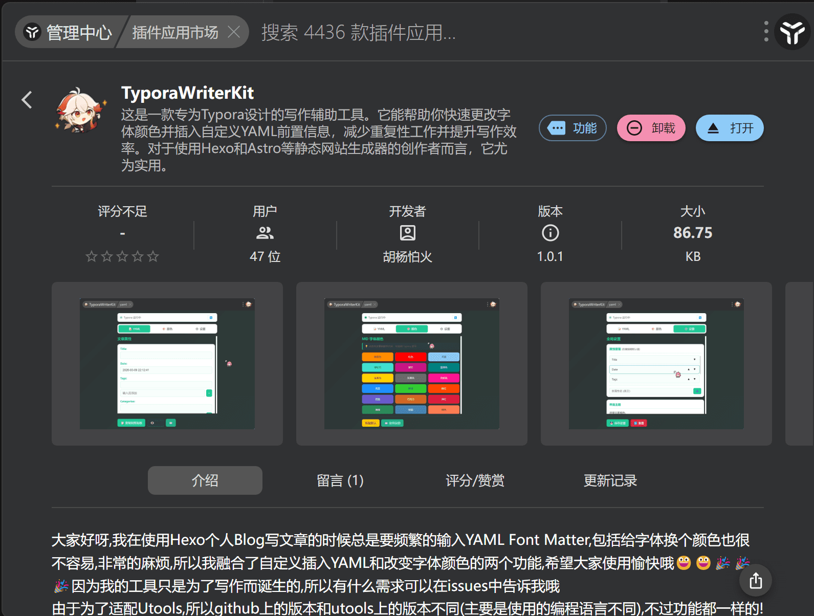The height and width of the screenshot is (616, 814).
Task: Open the first YAML screenshot thumbnail
Action: point(167,364)
